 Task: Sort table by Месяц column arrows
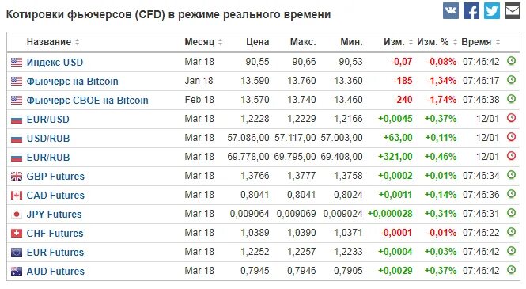[221, 42]
